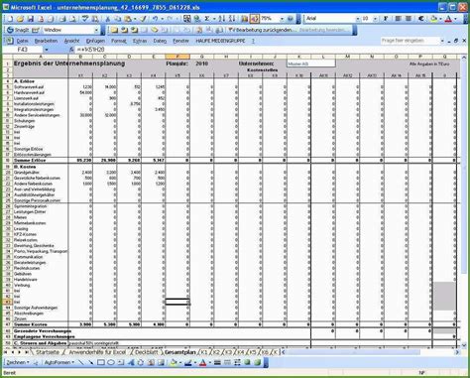Screen dimensions: 470x378
Task: Click the Font Color A in formatting toolbar
Action: click(x=448, y=19)
